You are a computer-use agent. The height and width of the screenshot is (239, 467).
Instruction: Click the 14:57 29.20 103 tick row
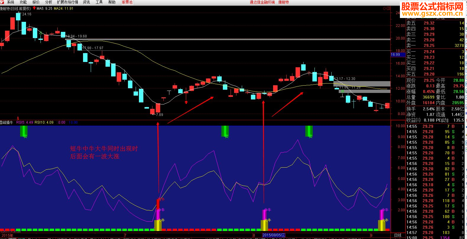click(435, 233)
